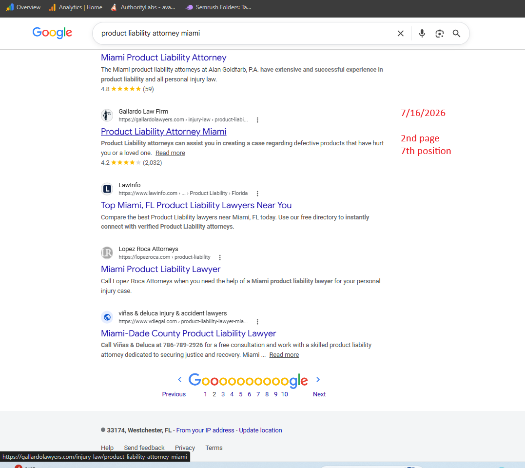Click the lopezroca.com URL breadcrumb
This screenshot has height=468, width=525.
pos(164,257)
